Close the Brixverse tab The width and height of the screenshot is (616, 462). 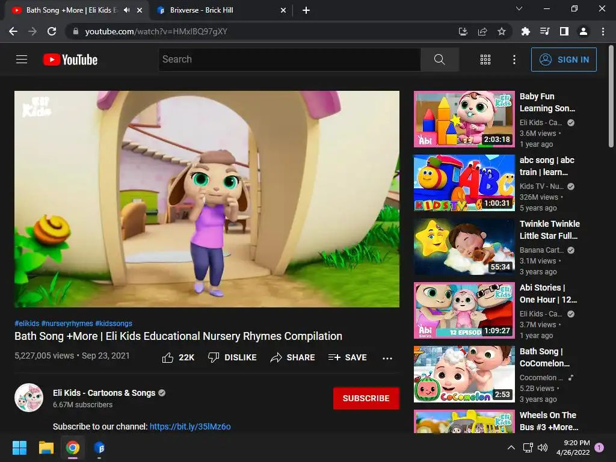click(283, 11)
